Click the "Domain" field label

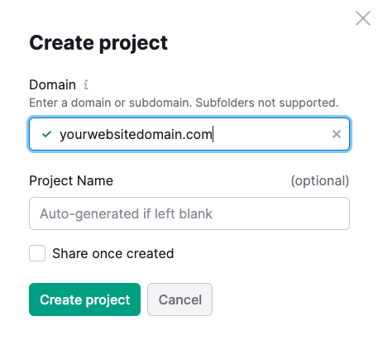click(x=52, y=84)
